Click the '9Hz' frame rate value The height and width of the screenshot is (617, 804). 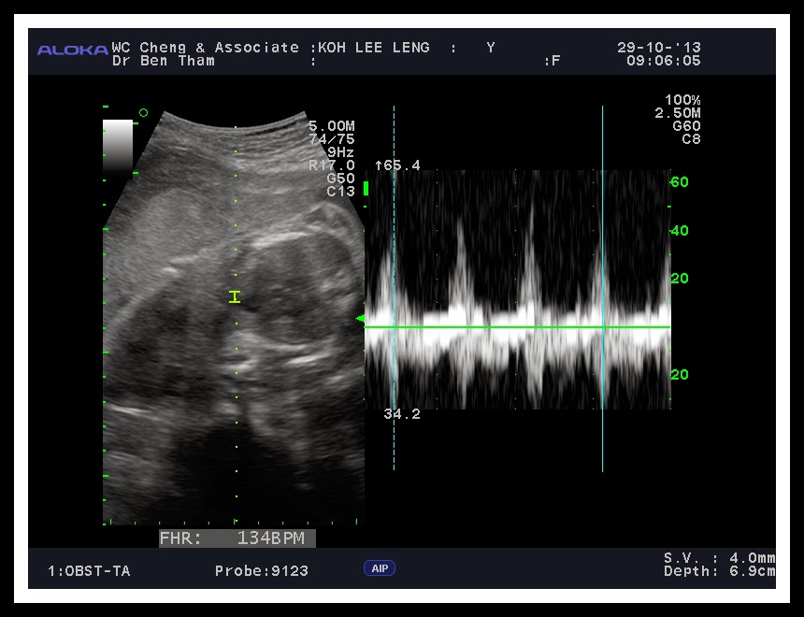coord(340,152)
